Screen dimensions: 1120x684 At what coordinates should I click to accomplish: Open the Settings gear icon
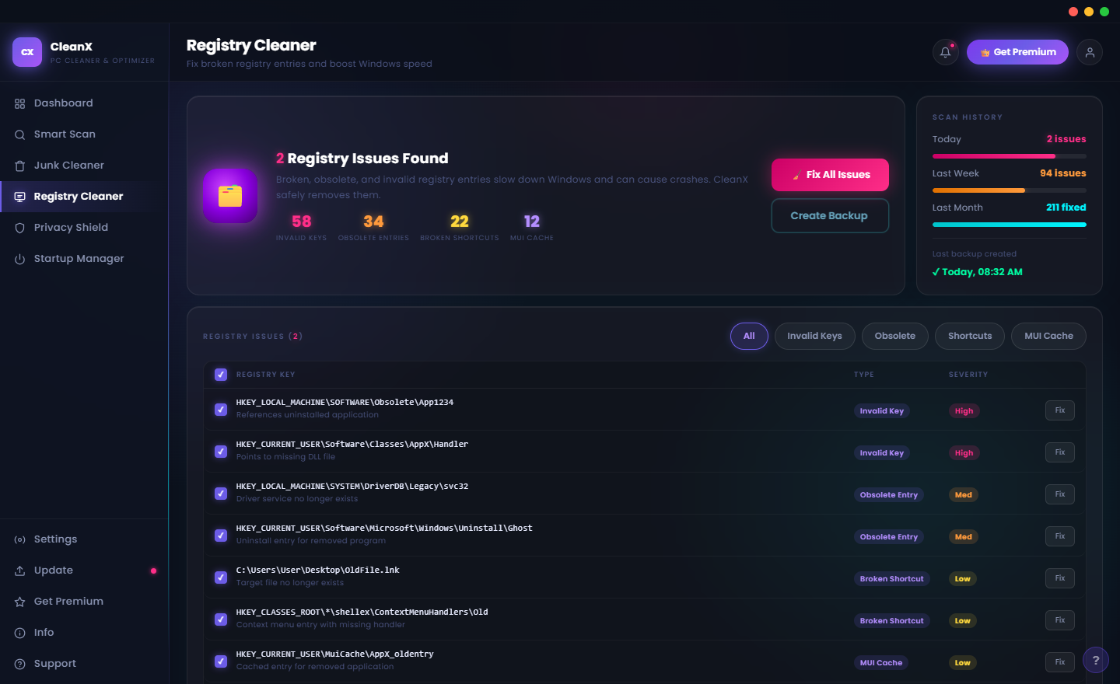click(x=20, y=539)
